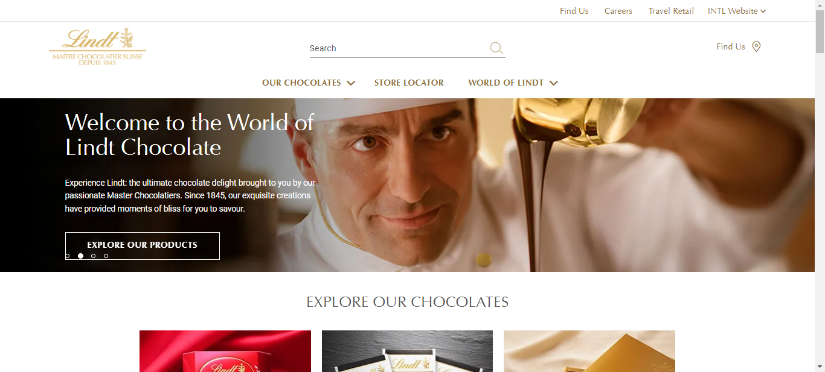Image resolution: width=825 pixels, height=372 pixels.
Task: Open the gold chocolate box thumbnail
Action: click(x=589, y=351)
